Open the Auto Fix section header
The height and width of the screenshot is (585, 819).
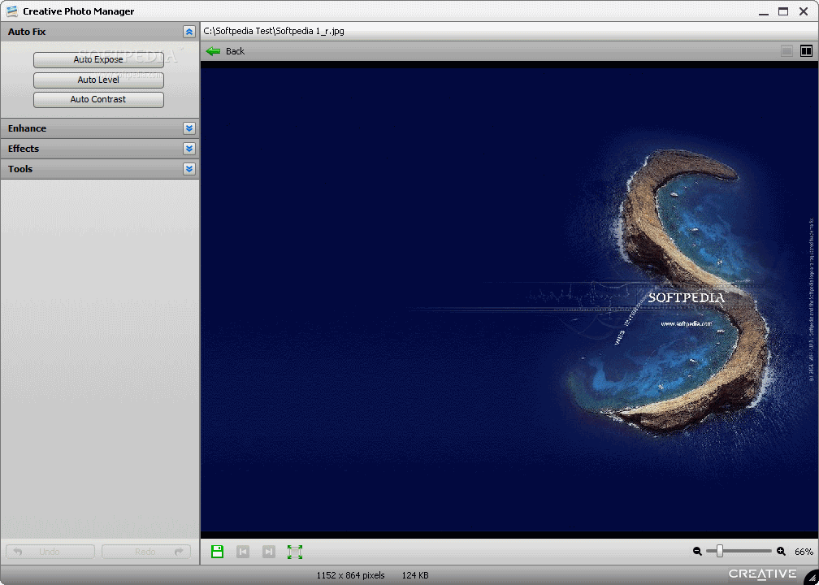pyautogui.click(x=100, y=32)
